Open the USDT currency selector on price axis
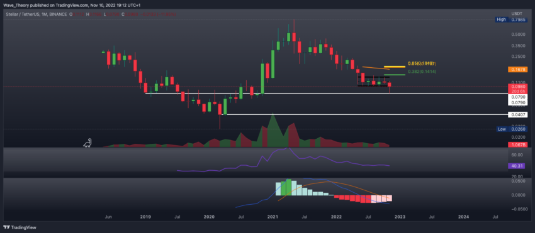The image size is (535, 233). click(515, 14)
